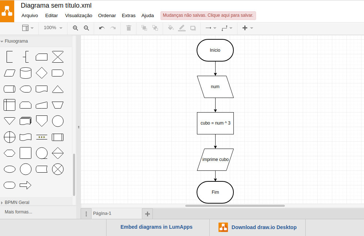Select the horizontal cylinder direct data shape
The width and height of the screenshot is (364, 236).
click(9, 89)
